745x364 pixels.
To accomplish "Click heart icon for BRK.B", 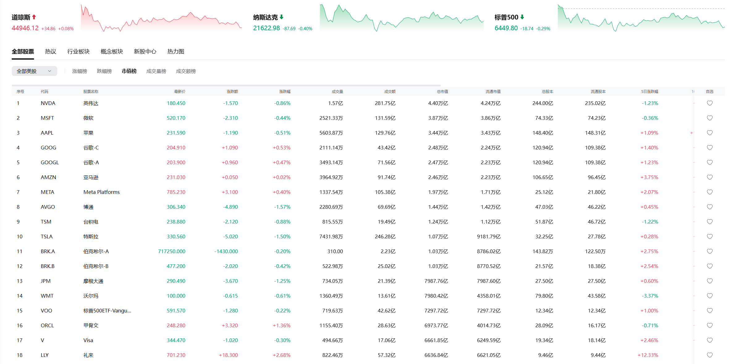I will click(709, 266).
